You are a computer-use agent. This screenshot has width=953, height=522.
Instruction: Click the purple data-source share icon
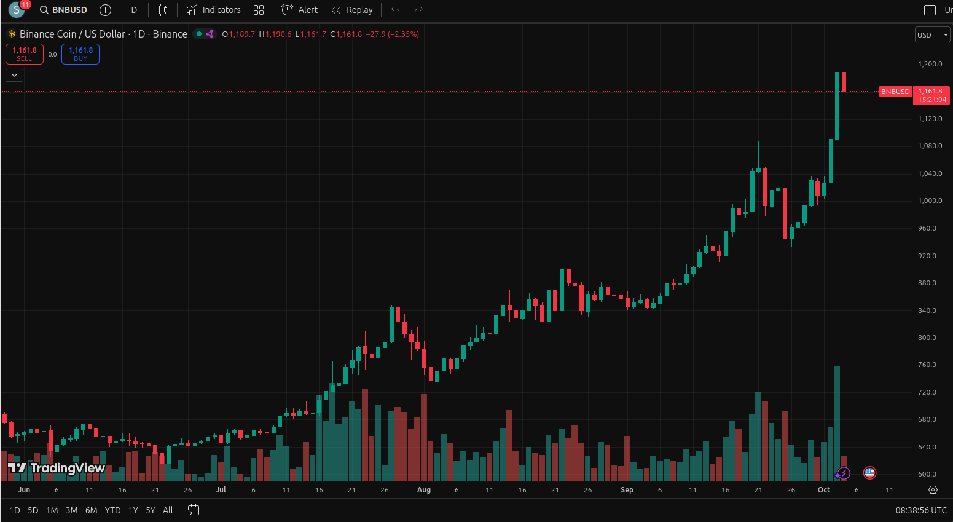coord(210,34)
